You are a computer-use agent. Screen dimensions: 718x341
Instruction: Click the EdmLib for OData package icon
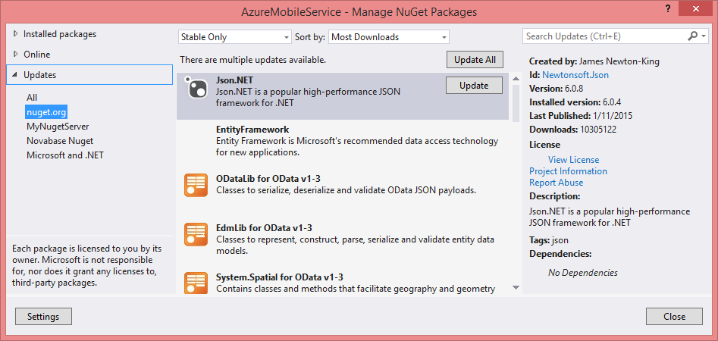(196, 235)
